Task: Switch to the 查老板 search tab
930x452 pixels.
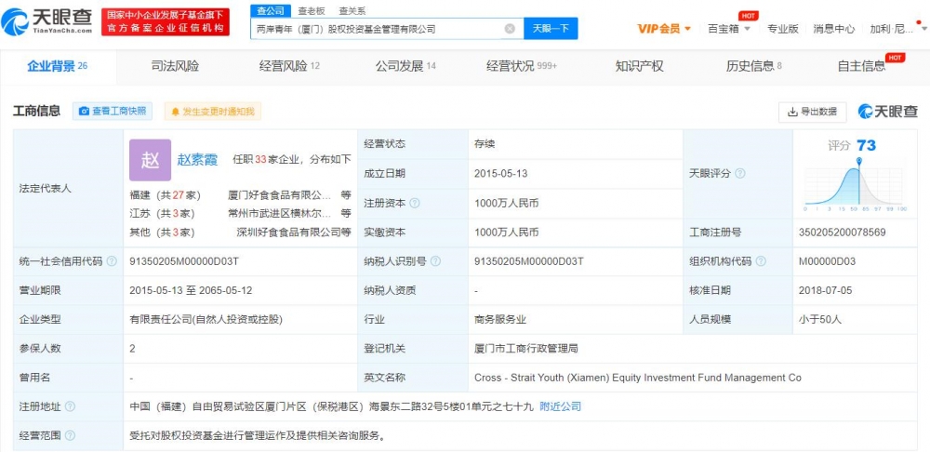Action: tap(312, 10)
